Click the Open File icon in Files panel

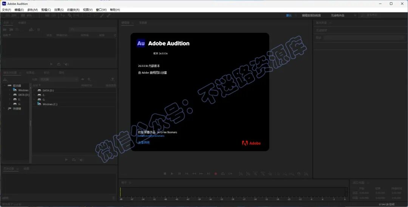(x=5, y=29)
